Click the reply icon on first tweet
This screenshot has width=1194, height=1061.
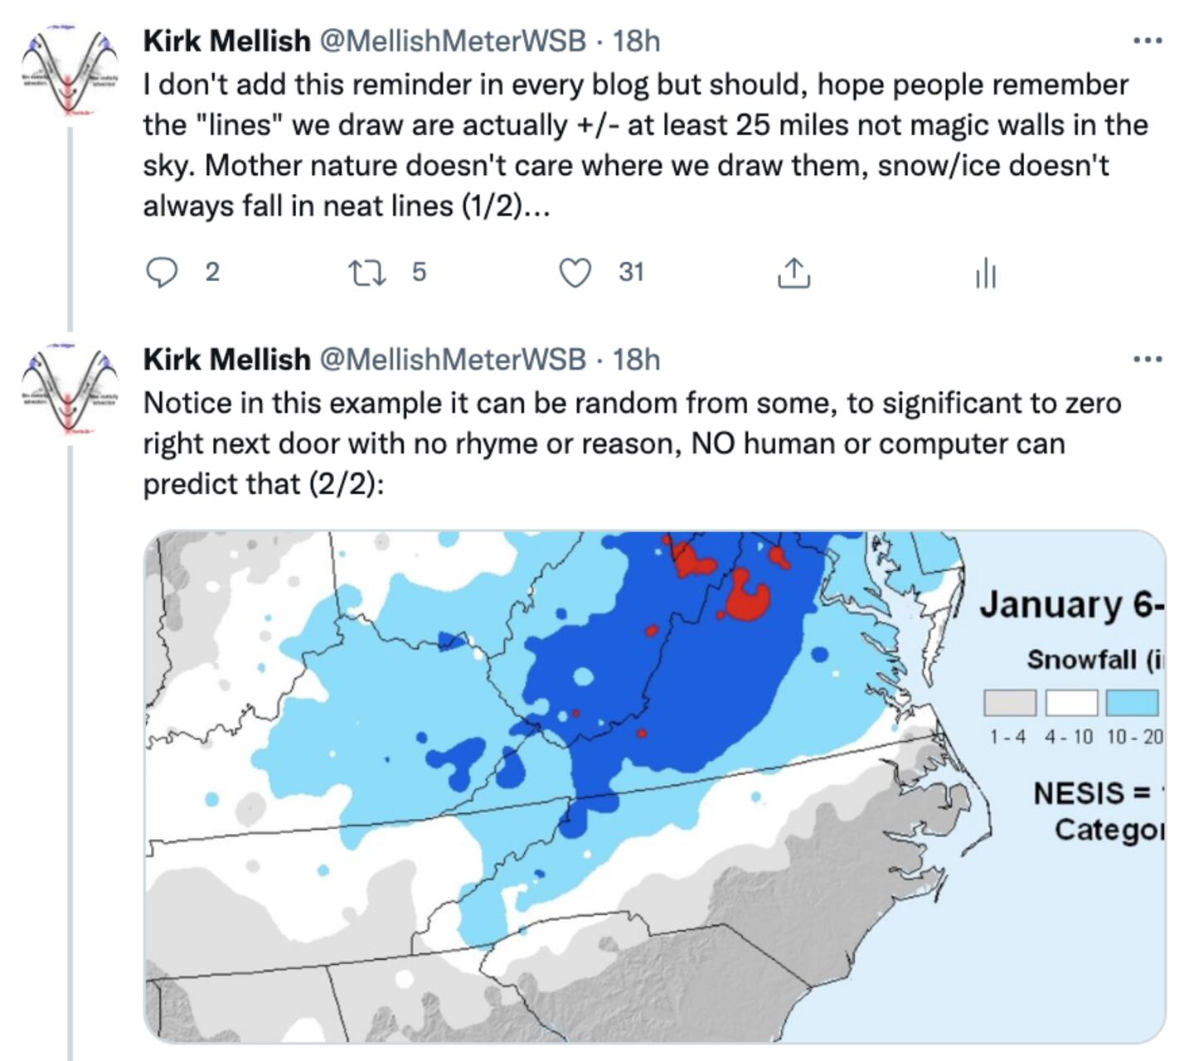coord(162,272)
